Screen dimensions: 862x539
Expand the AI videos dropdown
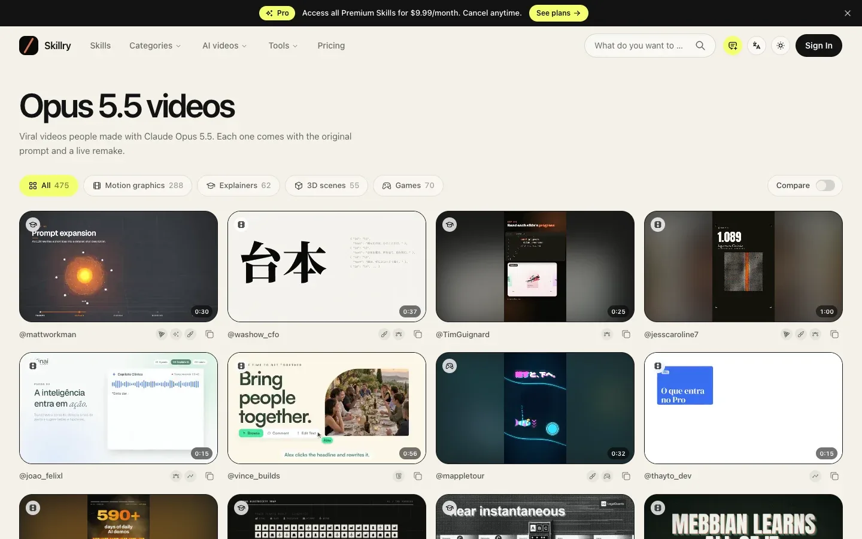[x=224, y=46]
